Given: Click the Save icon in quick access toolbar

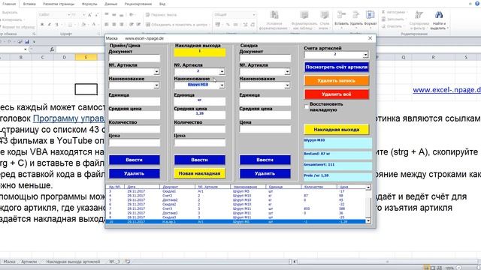Looking at the screenshot, I should tap(27, 41).
